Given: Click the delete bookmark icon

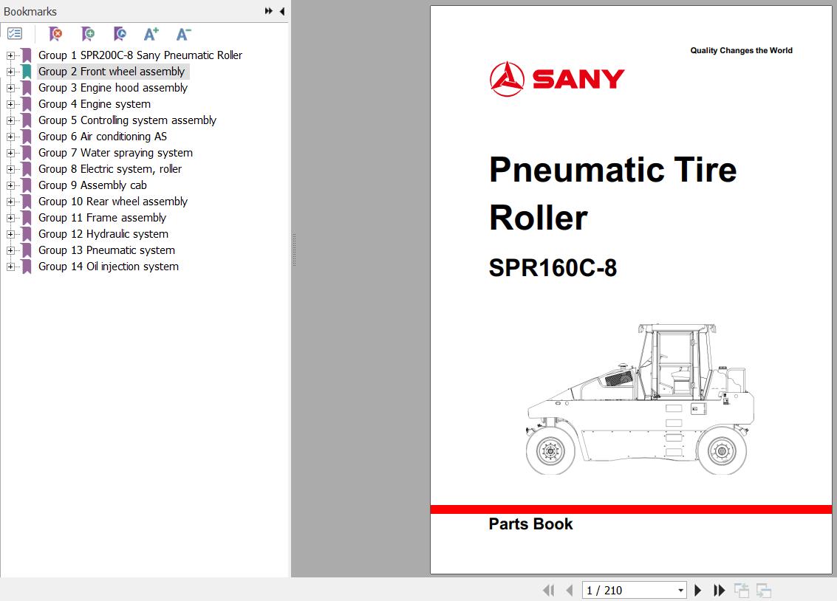Looking at the screenshot, I should (55, 34).
